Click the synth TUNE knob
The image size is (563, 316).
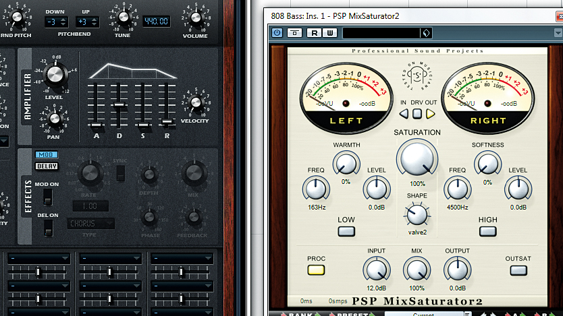tap(124, 16)
